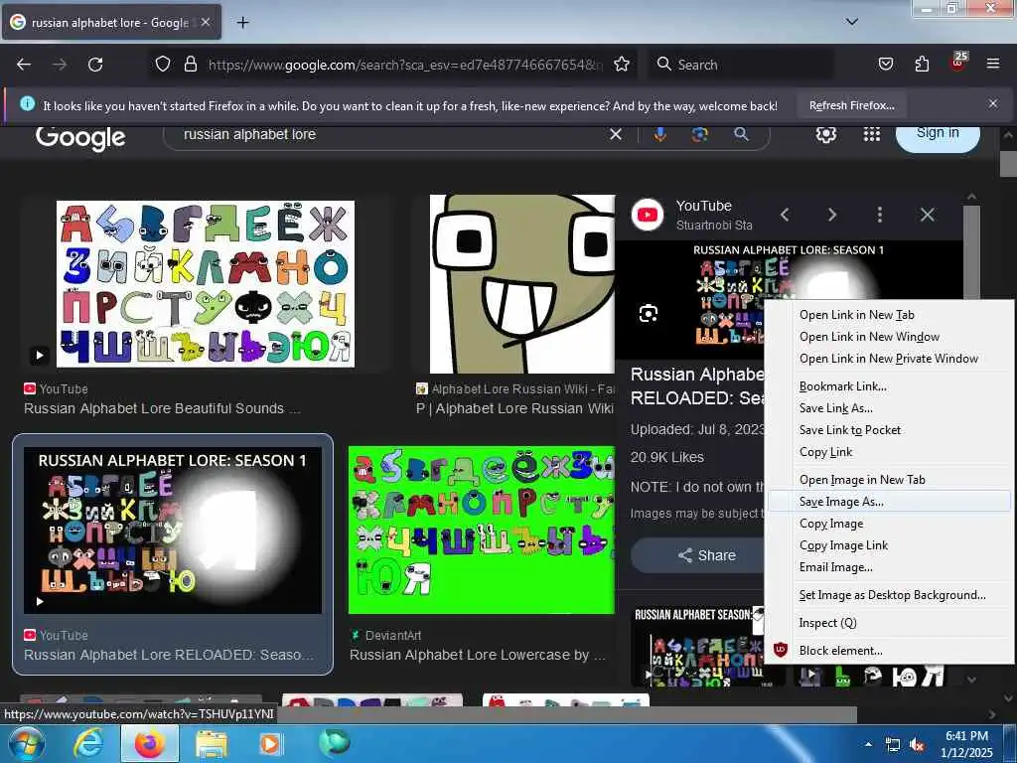Open the YouTube source icon in the preview
Image resolution: width=1017 pixels, height=763 pixels.
coord(648,215)
